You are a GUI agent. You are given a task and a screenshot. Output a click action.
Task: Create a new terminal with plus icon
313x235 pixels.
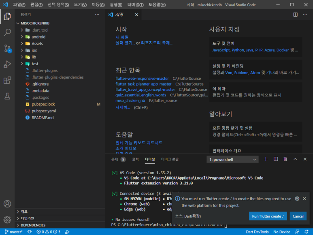coord(266,159)
